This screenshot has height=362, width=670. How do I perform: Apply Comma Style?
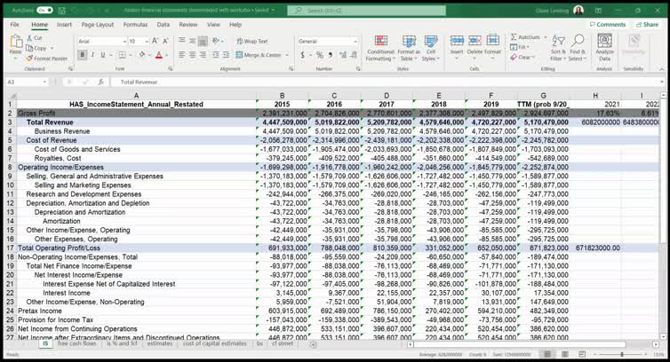(331, 55)
